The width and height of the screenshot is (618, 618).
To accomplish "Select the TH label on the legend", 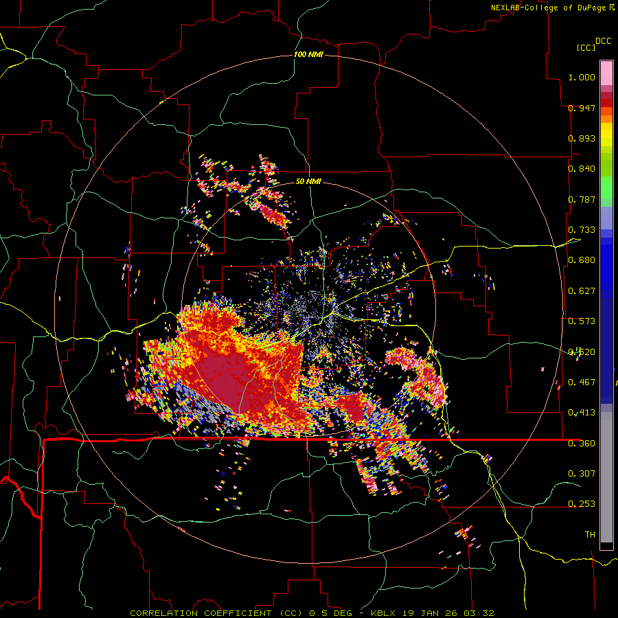I will [590, 534].
